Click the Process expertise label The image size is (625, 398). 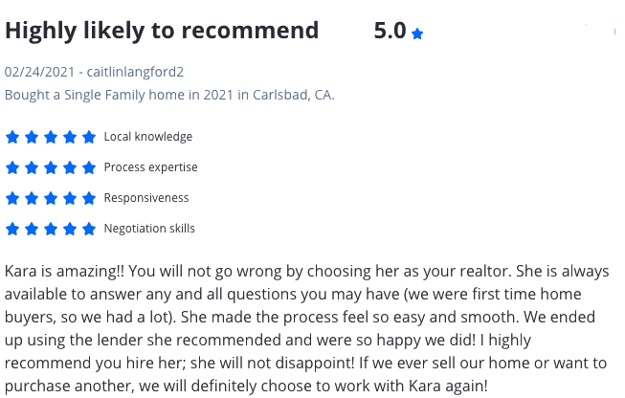coord(150,167)
